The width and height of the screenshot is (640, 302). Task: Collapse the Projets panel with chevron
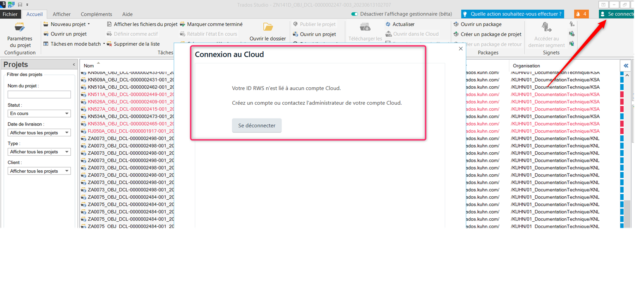tap(74, 64)
